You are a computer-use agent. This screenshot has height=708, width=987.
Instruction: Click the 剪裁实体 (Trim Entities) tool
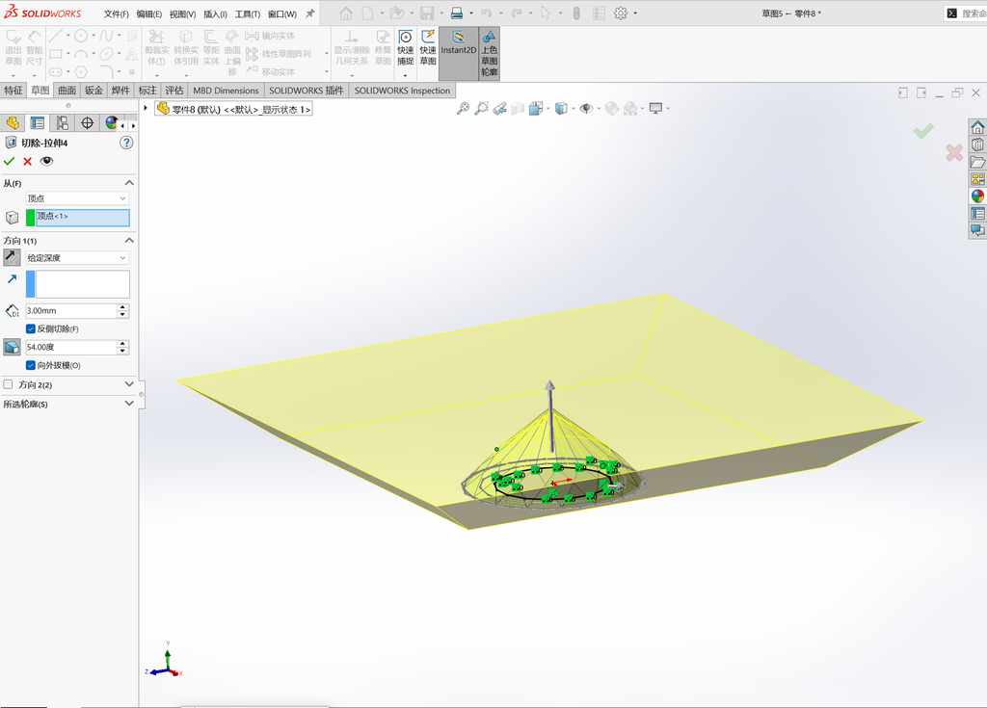(x=157, y=48)
